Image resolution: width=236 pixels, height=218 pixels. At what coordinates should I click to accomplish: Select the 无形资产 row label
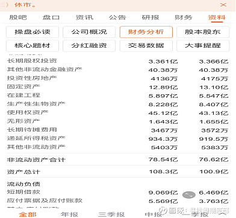coord(23,121)
